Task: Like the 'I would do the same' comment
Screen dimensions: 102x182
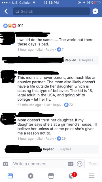Action: point(40,50)
